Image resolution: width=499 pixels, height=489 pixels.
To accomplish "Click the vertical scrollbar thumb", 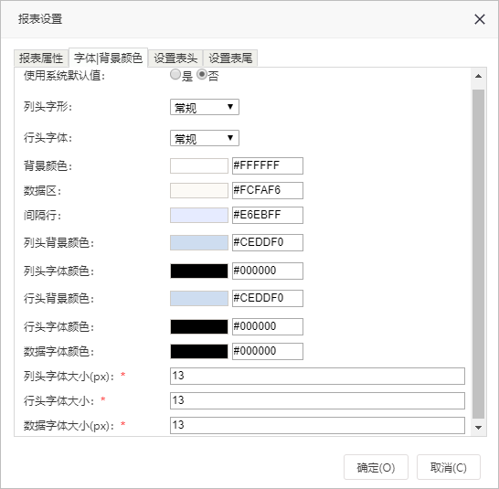I will [478, 254].
